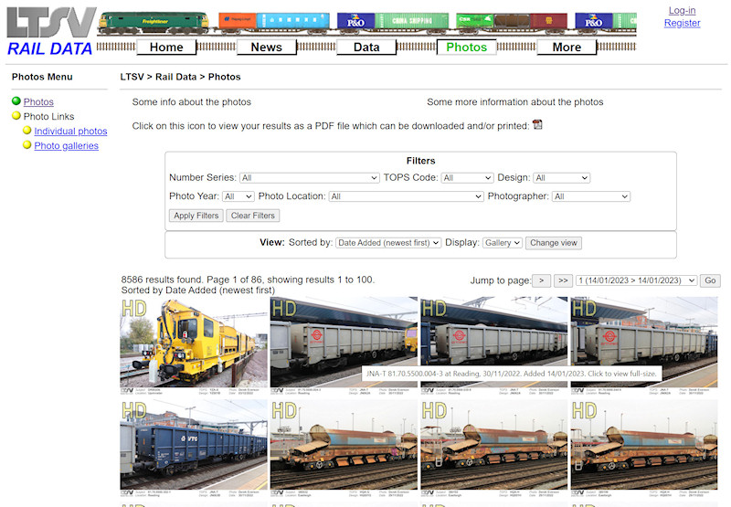Open the yellow track machine photo
Screen dimensions: 731x507
coord(194,346)
